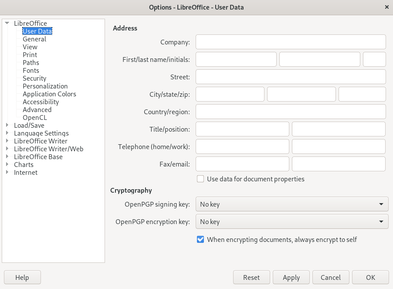Screen dimensions: 393x289
Task: Collapse the LibreOffice tree node
Action: tap(7, 23)
